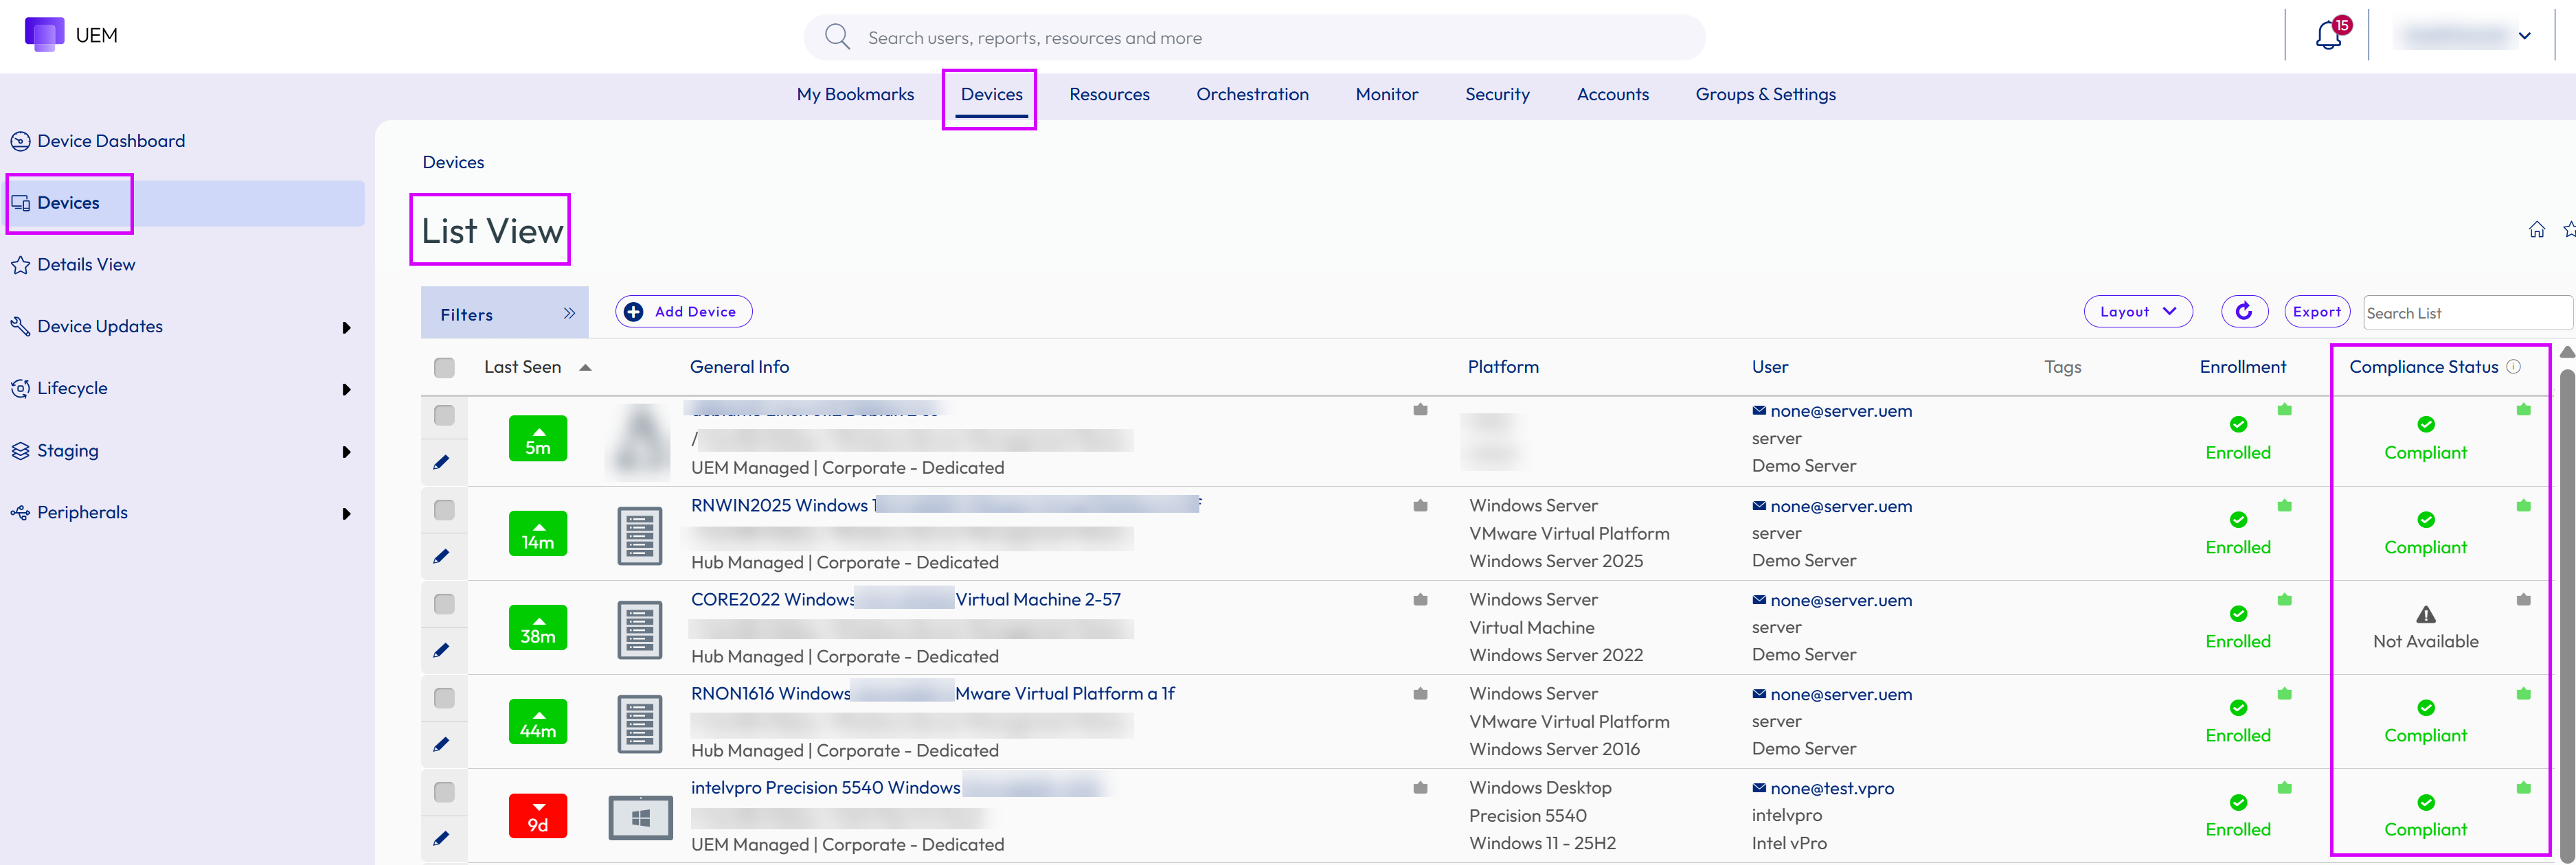The width and height of the screenshot is (2576, 865).
Task: Refresh the device list
Action: [x=2244, y=312]
